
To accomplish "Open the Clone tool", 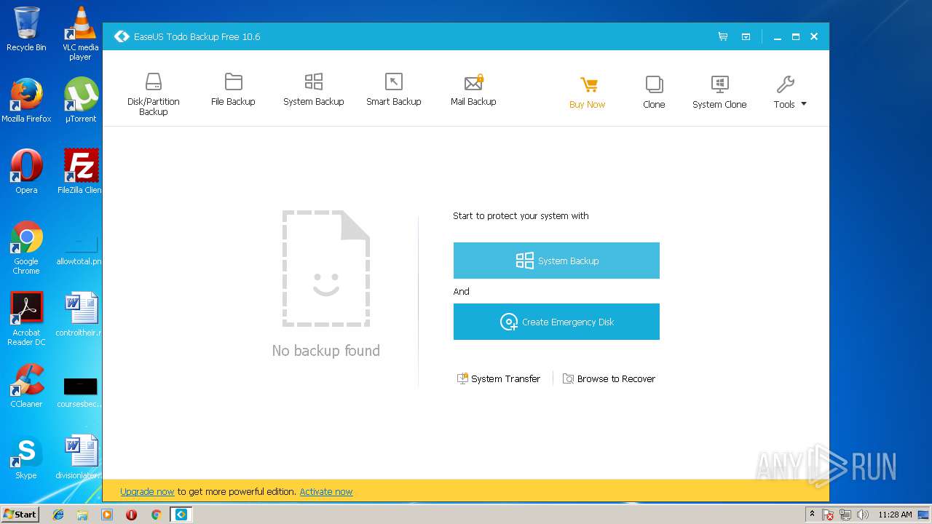I will tap(654, 92).
